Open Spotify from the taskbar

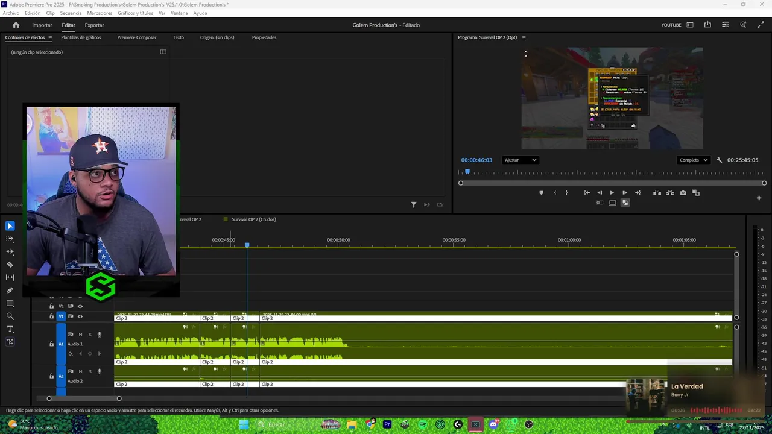point(423,424)
